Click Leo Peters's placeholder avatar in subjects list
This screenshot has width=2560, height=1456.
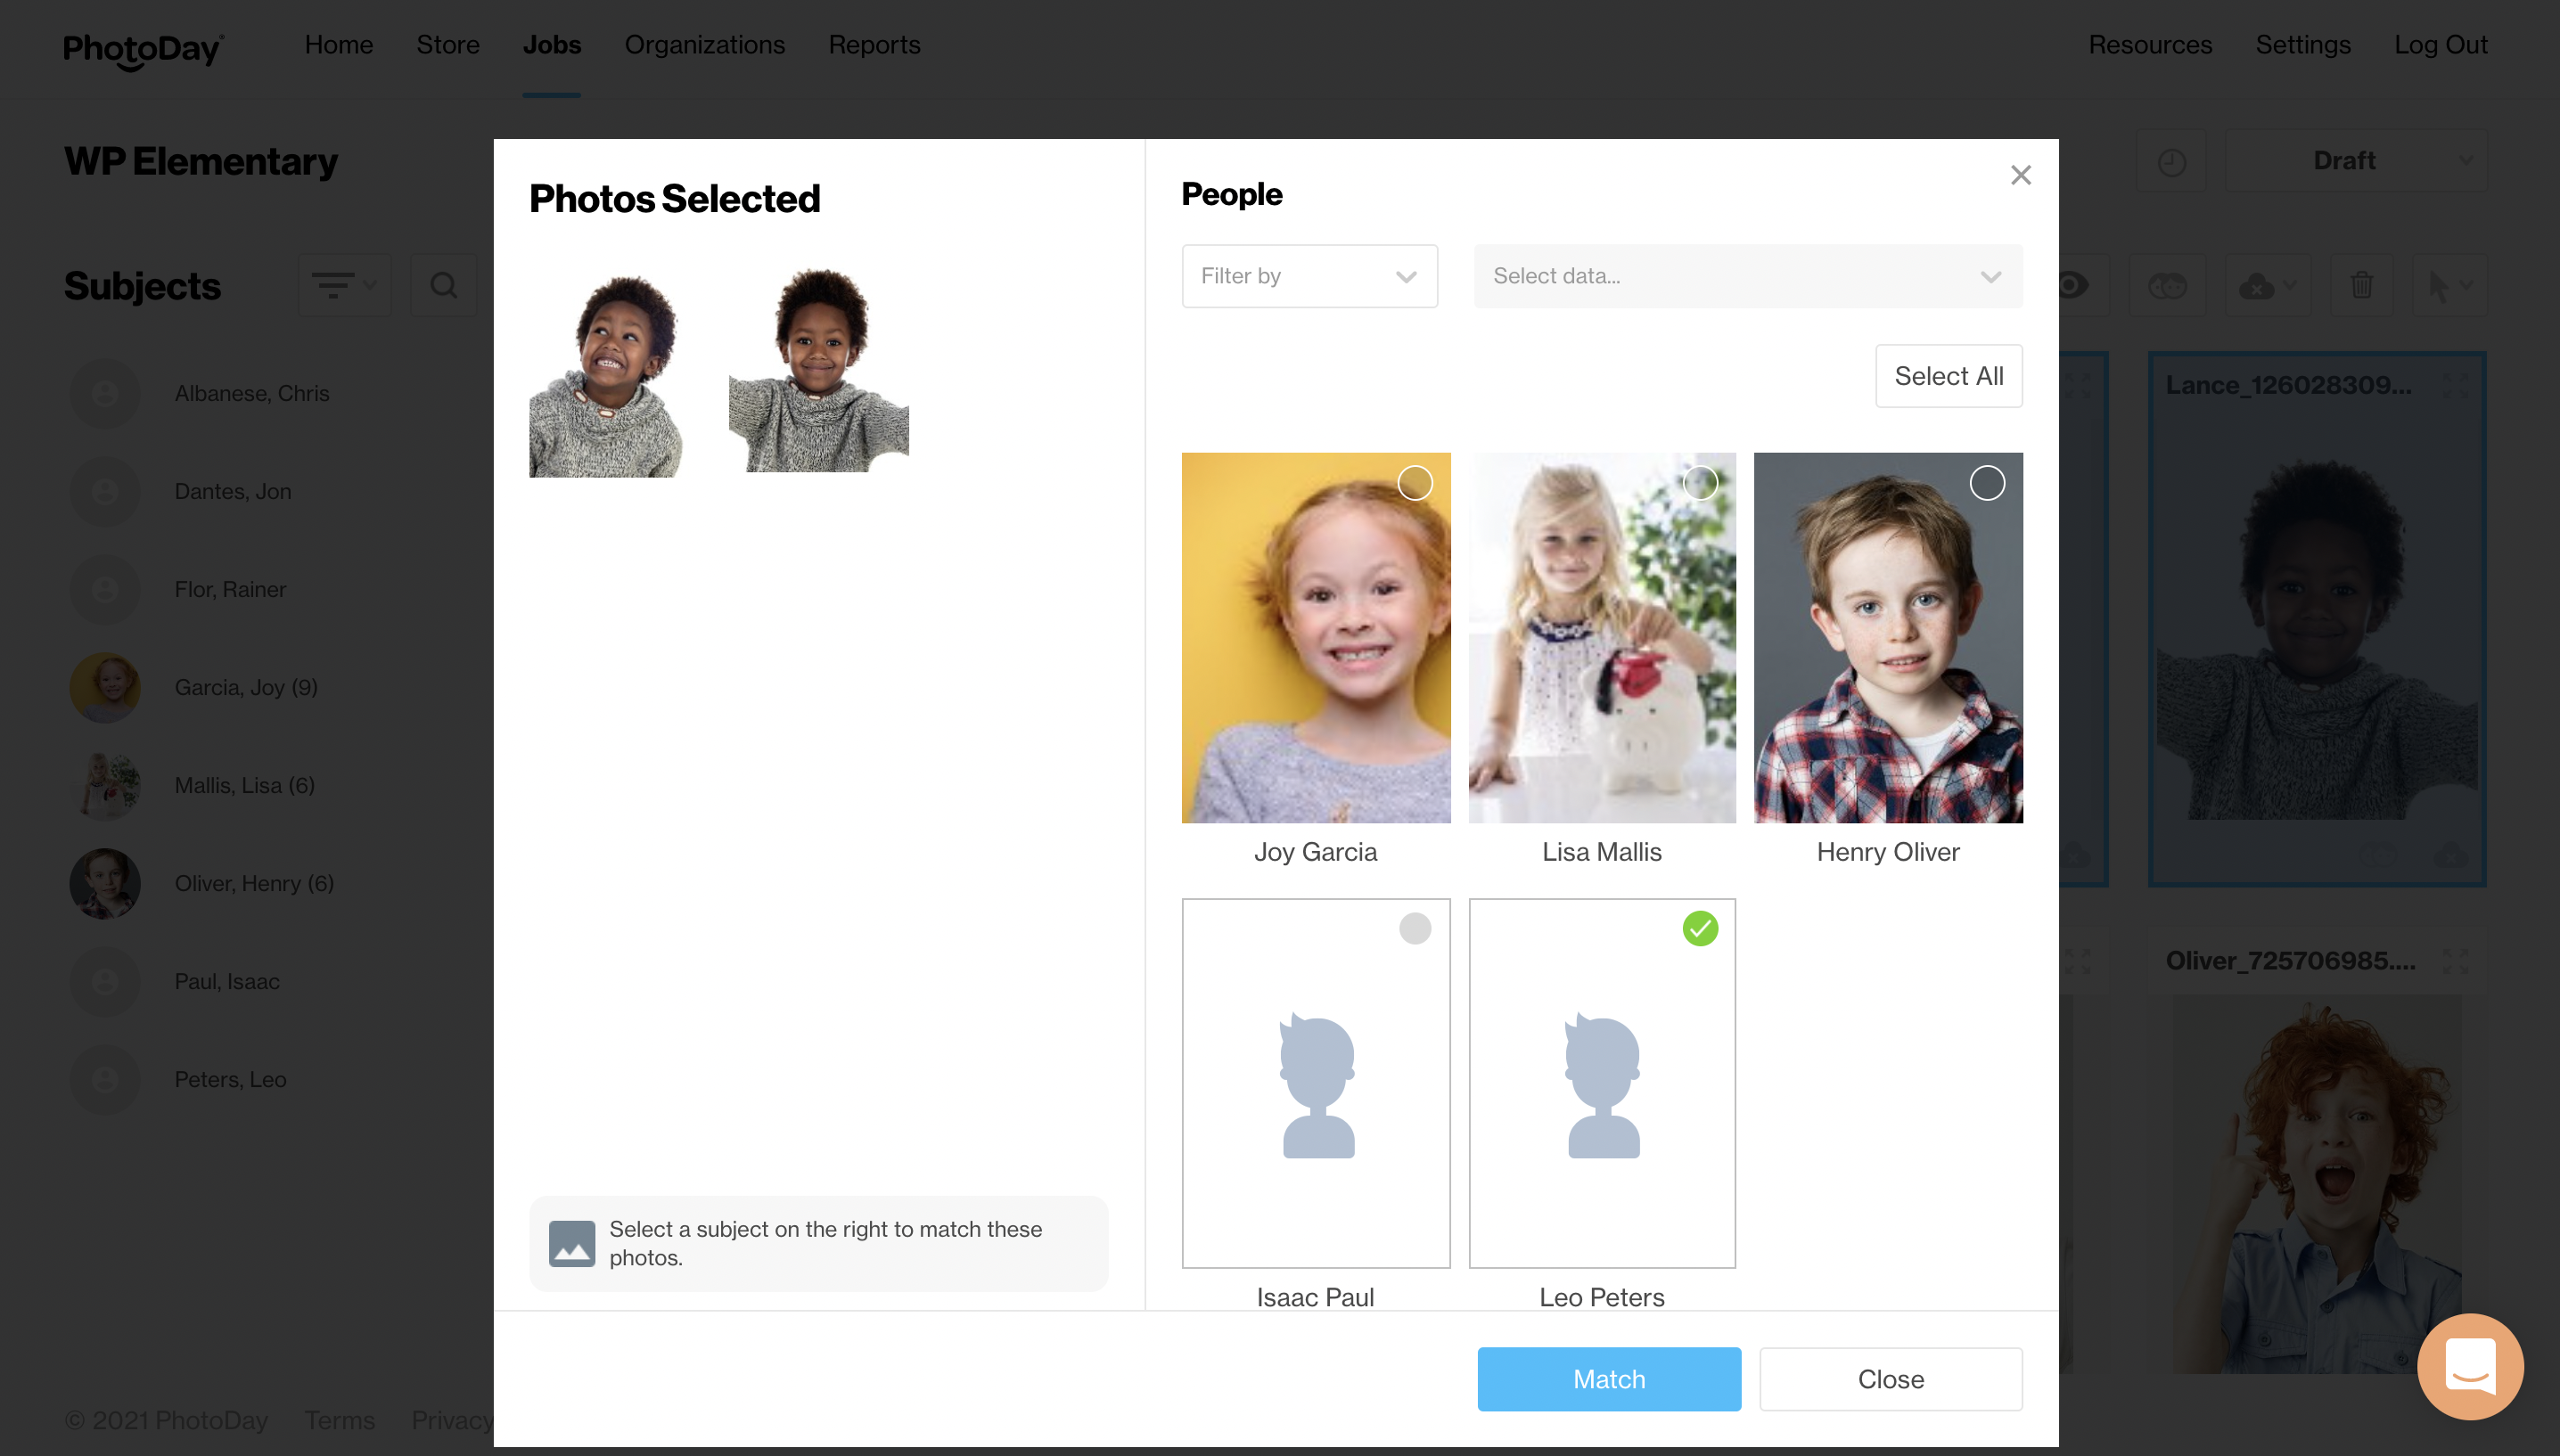coord(105,1079)
